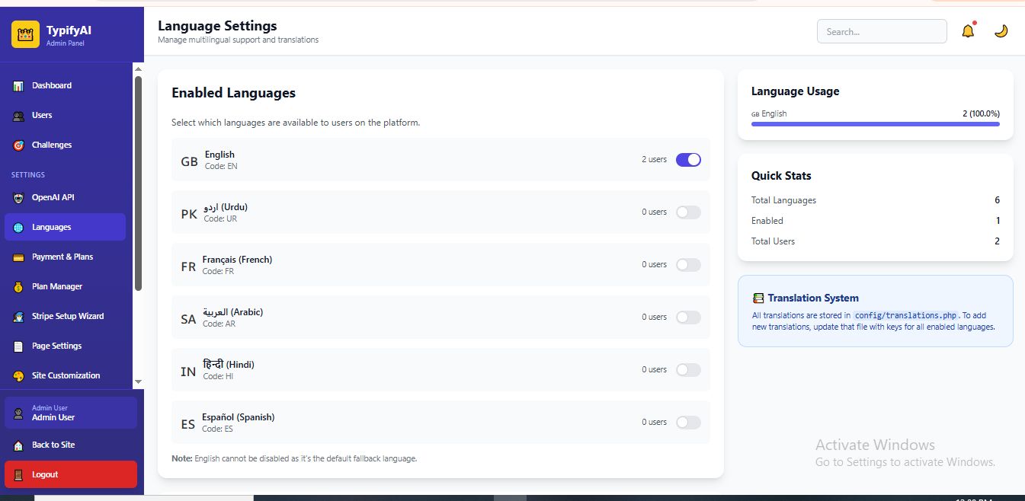Screen dimensions: 1025x501
Task: Click the Translation System books icon
Action: (x=758, y=298)
